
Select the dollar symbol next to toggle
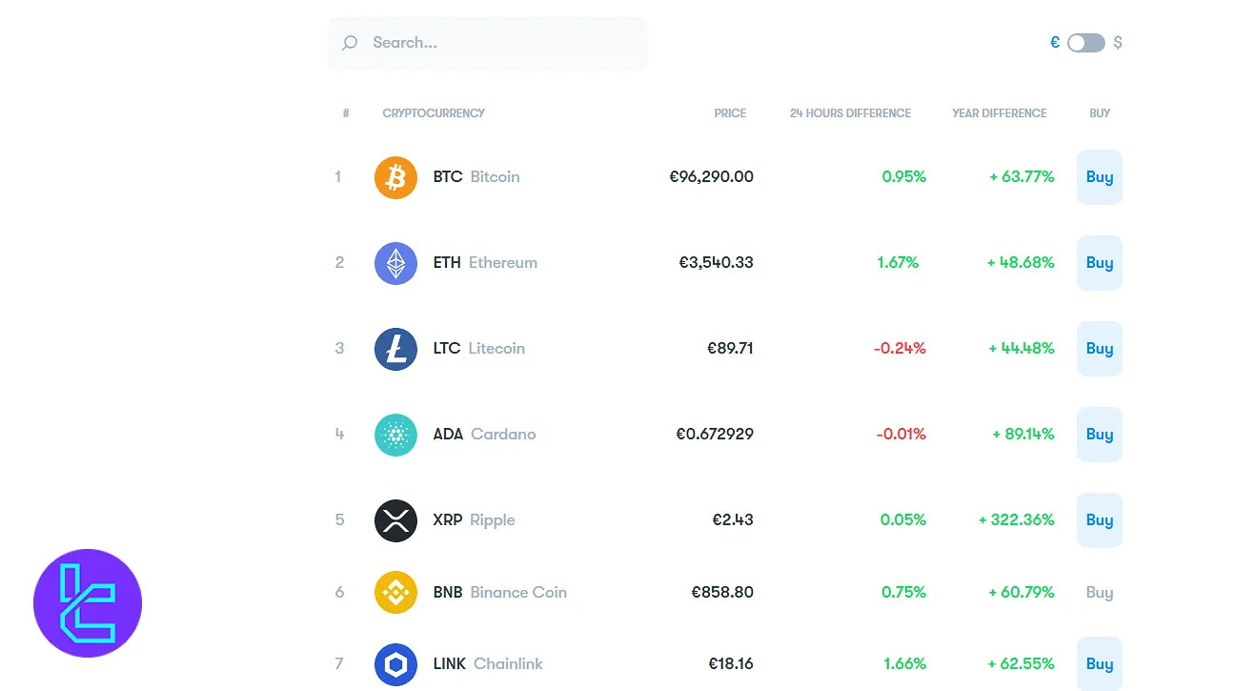click(1117, 42)
